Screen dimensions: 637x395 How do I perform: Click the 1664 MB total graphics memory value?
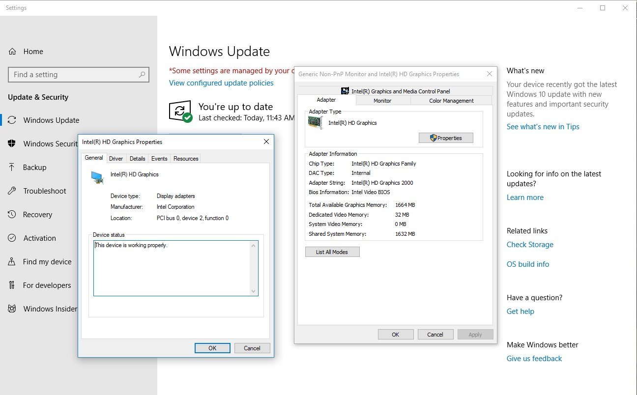[405, 205]
